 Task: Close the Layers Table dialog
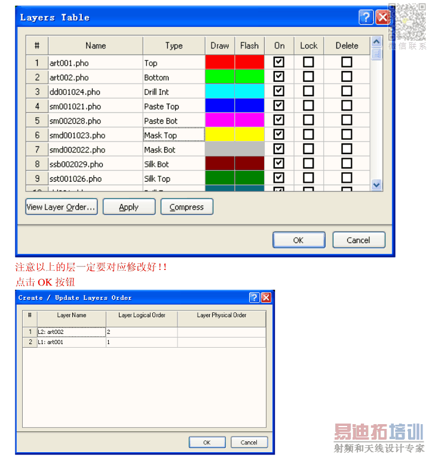click(x=382, y=17)
